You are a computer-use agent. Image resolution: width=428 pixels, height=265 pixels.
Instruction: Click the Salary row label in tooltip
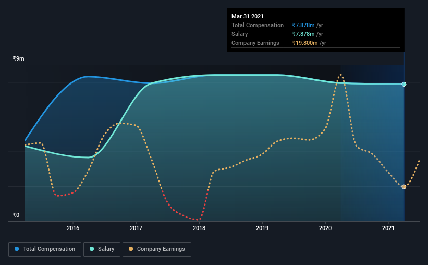coord(240,34)
